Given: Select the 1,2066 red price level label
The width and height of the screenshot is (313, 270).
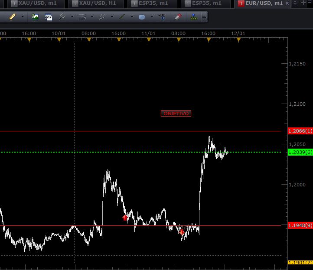Looking at the screenshot, I should pyautogui.click(x=300, y=131).
